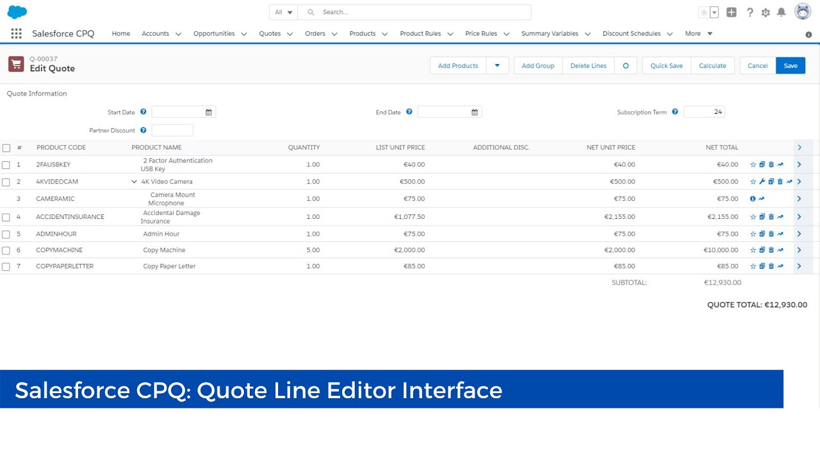This screenshot has height=461, width=820.
Task: Open the Opportunities tab
Action: click(214, 33)
